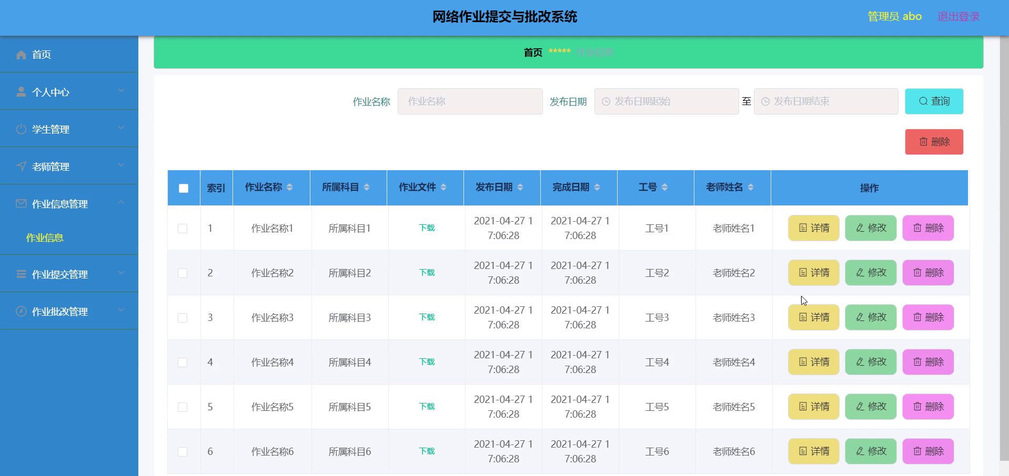Sort by 工号 column arrows
Screen dimensions: 1009x476
[665, 187]
